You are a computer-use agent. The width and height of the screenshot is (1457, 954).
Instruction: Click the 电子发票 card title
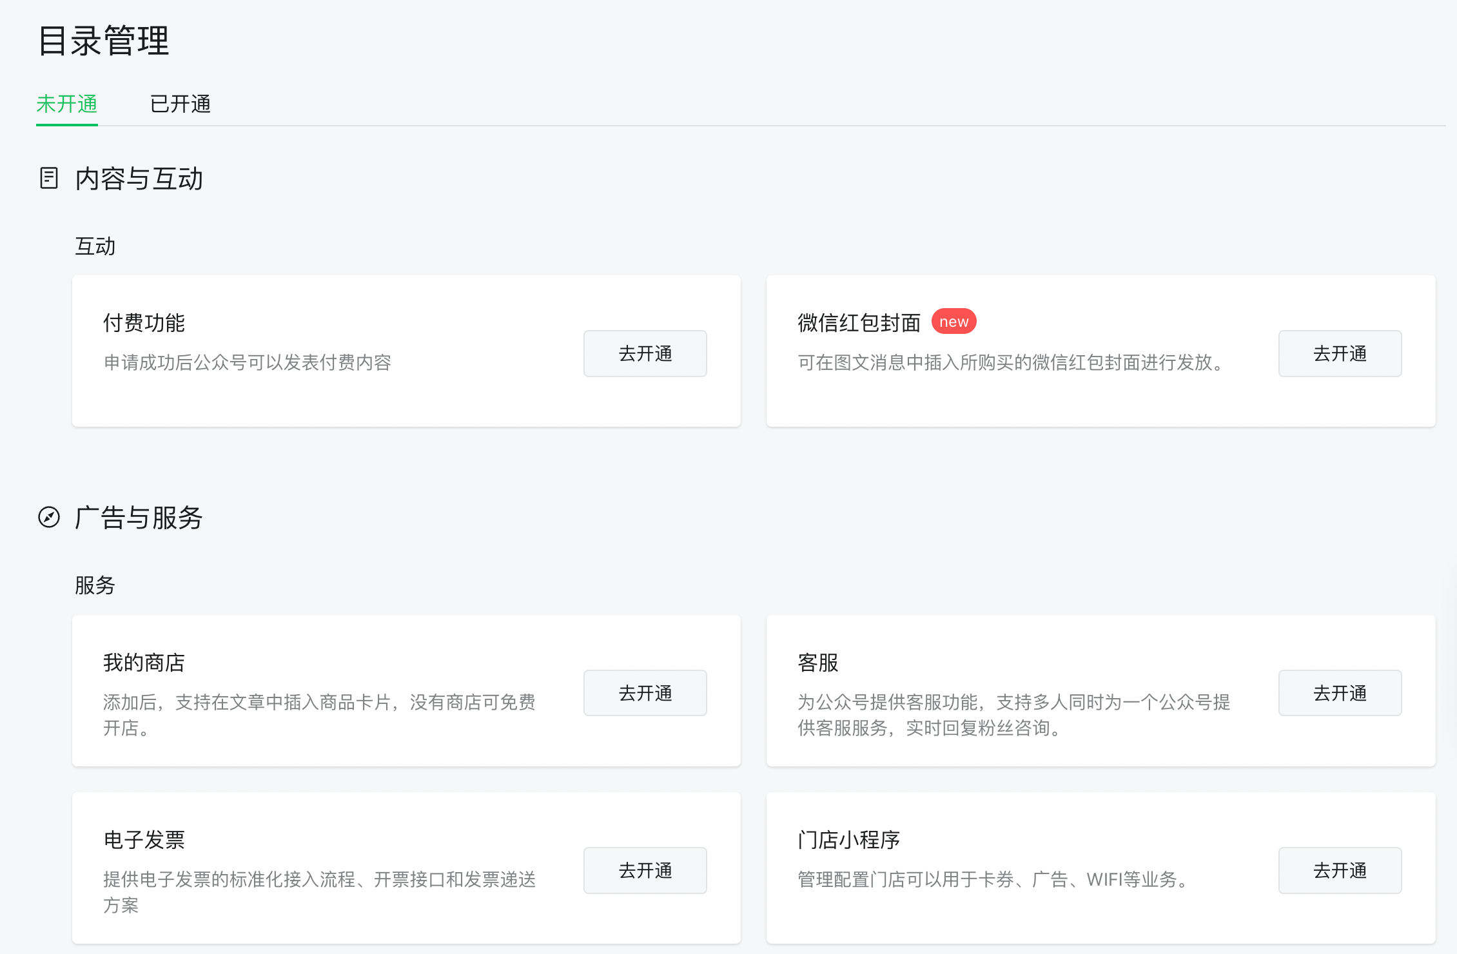pos(144,839)
